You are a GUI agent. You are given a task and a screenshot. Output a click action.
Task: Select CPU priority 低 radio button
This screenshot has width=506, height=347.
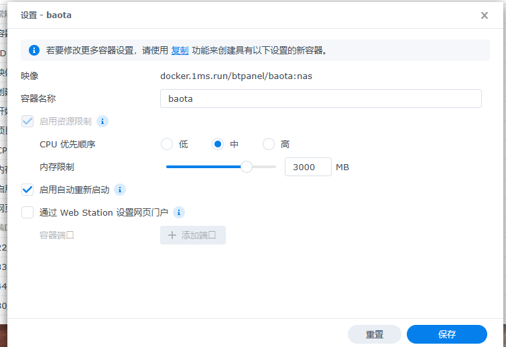pyautogui.click(x=167, y=144)
